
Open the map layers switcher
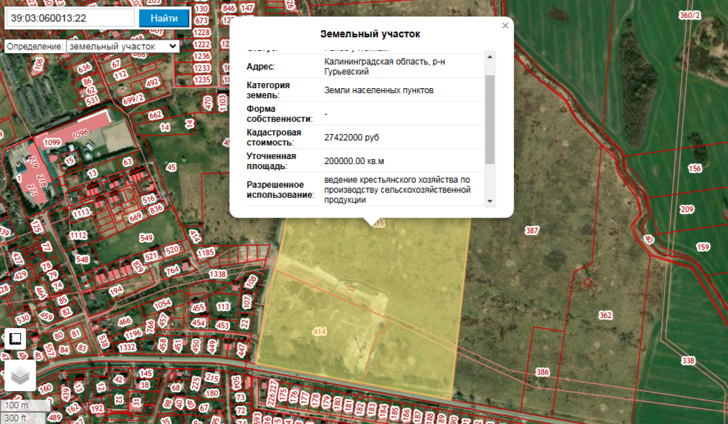click(20, 375)
